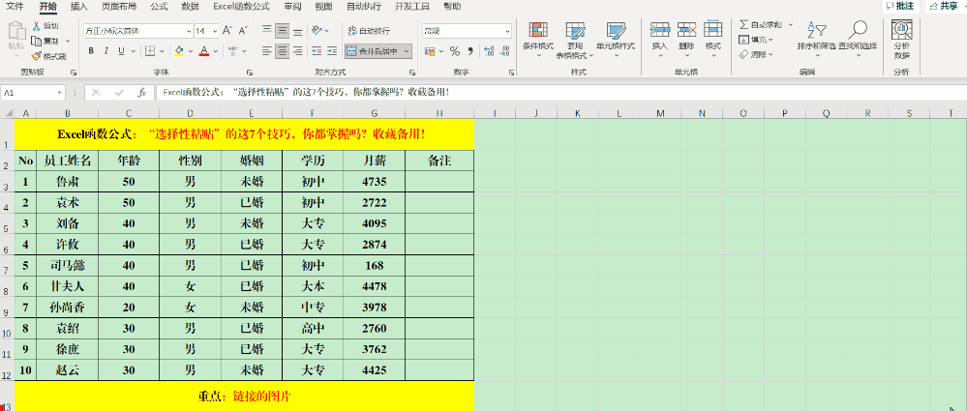Screen dimensions: 967x411
Task: Toggle top vertical alignment
Action: click(267, 30)
